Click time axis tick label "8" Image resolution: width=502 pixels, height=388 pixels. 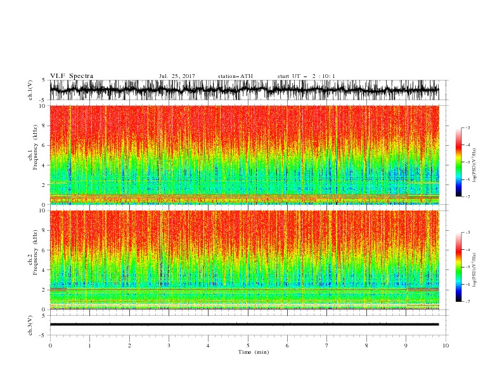[x=366, y=346]
